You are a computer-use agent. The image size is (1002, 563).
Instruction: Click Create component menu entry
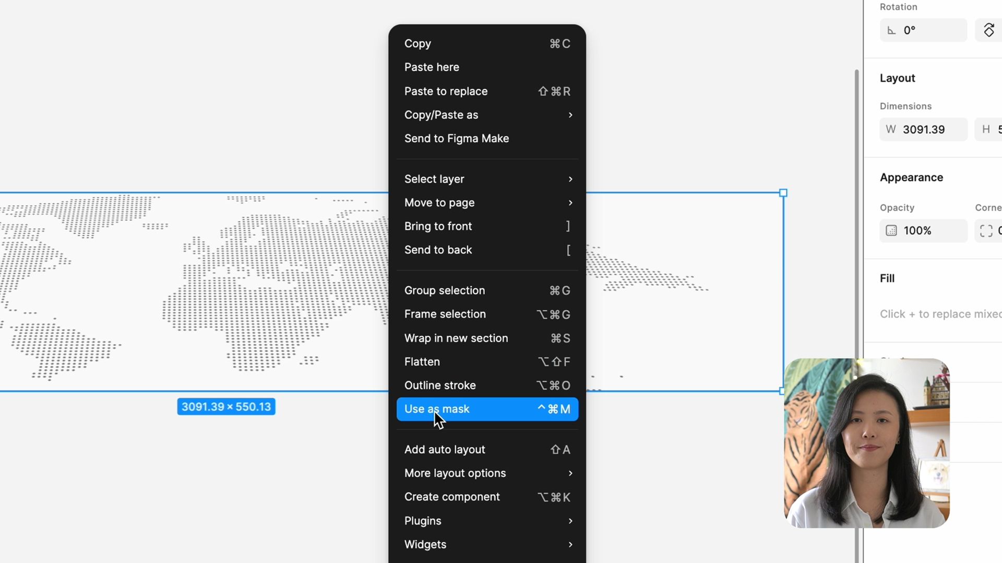[x=487, y=497]
